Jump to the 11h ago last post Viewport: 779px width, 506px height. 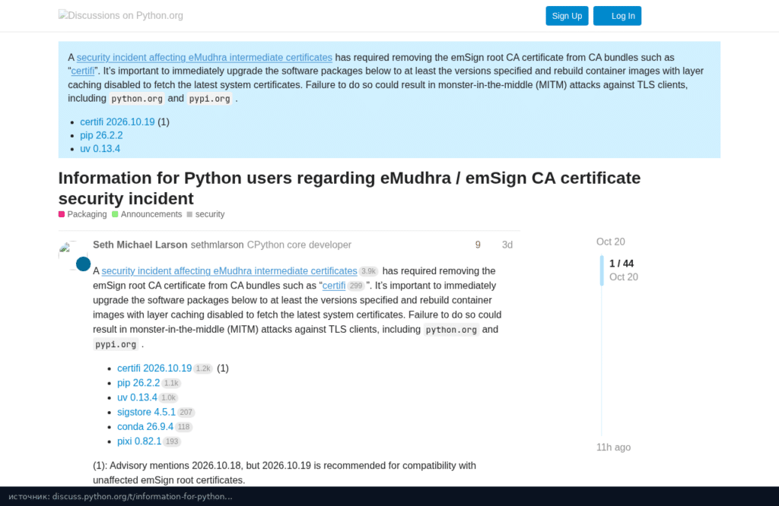[x=613, y=447]
